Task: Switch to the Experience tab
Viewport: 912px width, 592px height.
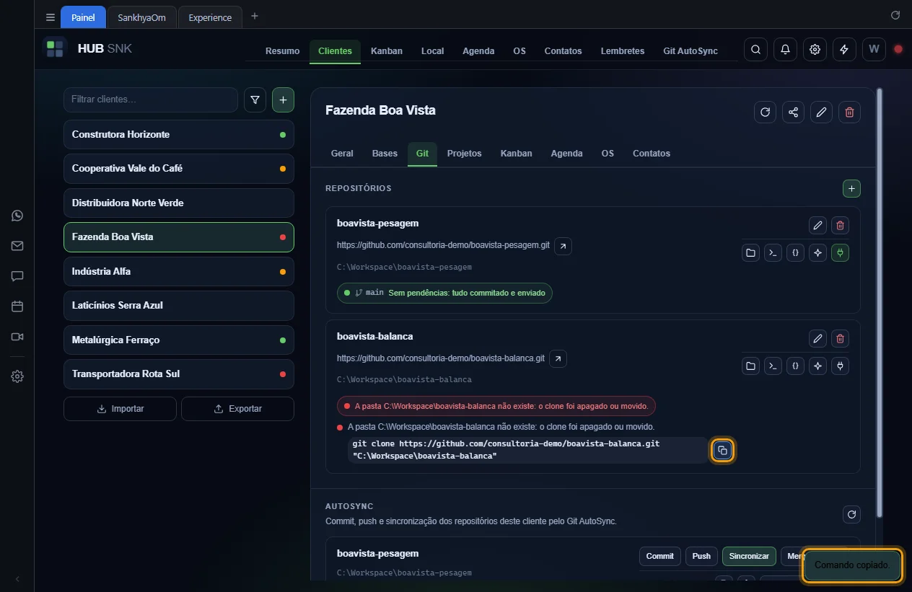Action: pos(211,17)
